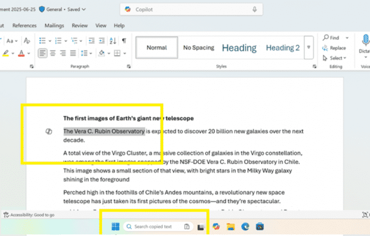Open Microsoft Edge from the taskbar
370x236 pixels.
tap(245, 226)
